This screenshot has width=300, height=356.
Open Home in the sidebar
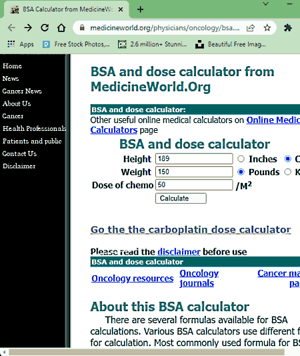12,66
